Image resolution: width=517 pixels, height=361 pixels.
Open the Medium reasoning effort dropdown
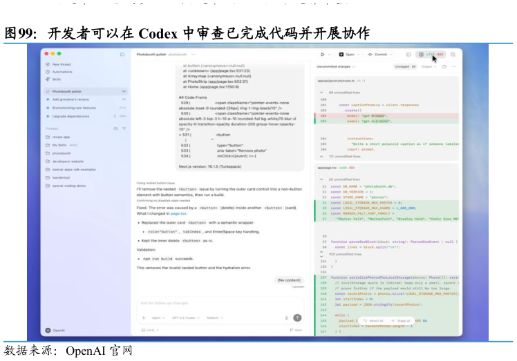215,318
